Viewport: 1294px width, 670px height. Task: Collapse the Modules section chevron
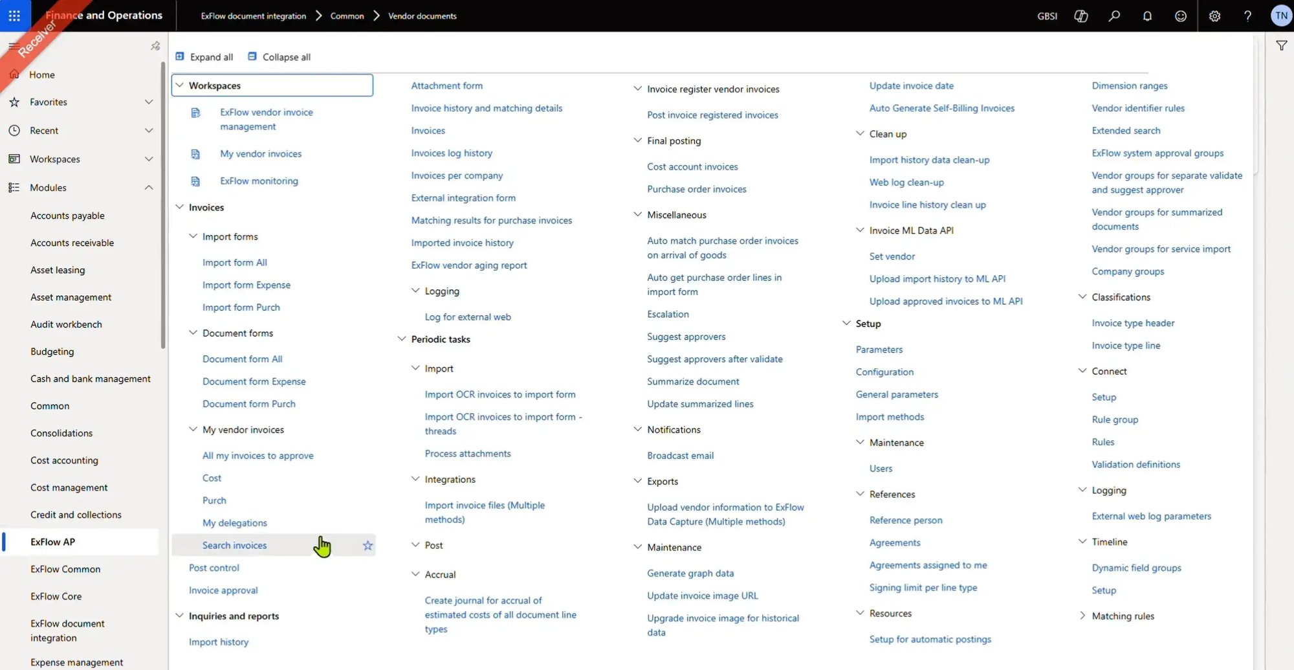coord(149,187)
